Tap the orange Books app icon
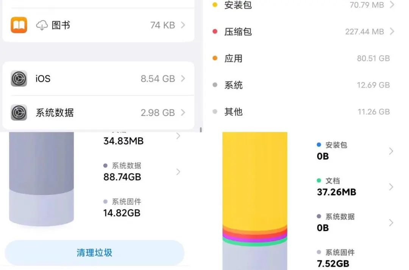This screenshot has height=270, width=409. click(19, 25)
